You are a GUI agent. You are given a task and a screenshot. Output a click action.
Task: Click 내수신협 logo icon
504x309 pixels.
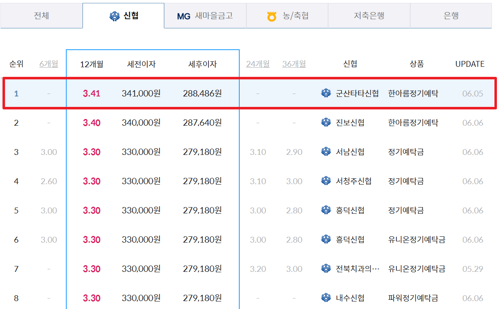[x=326, y=298]
